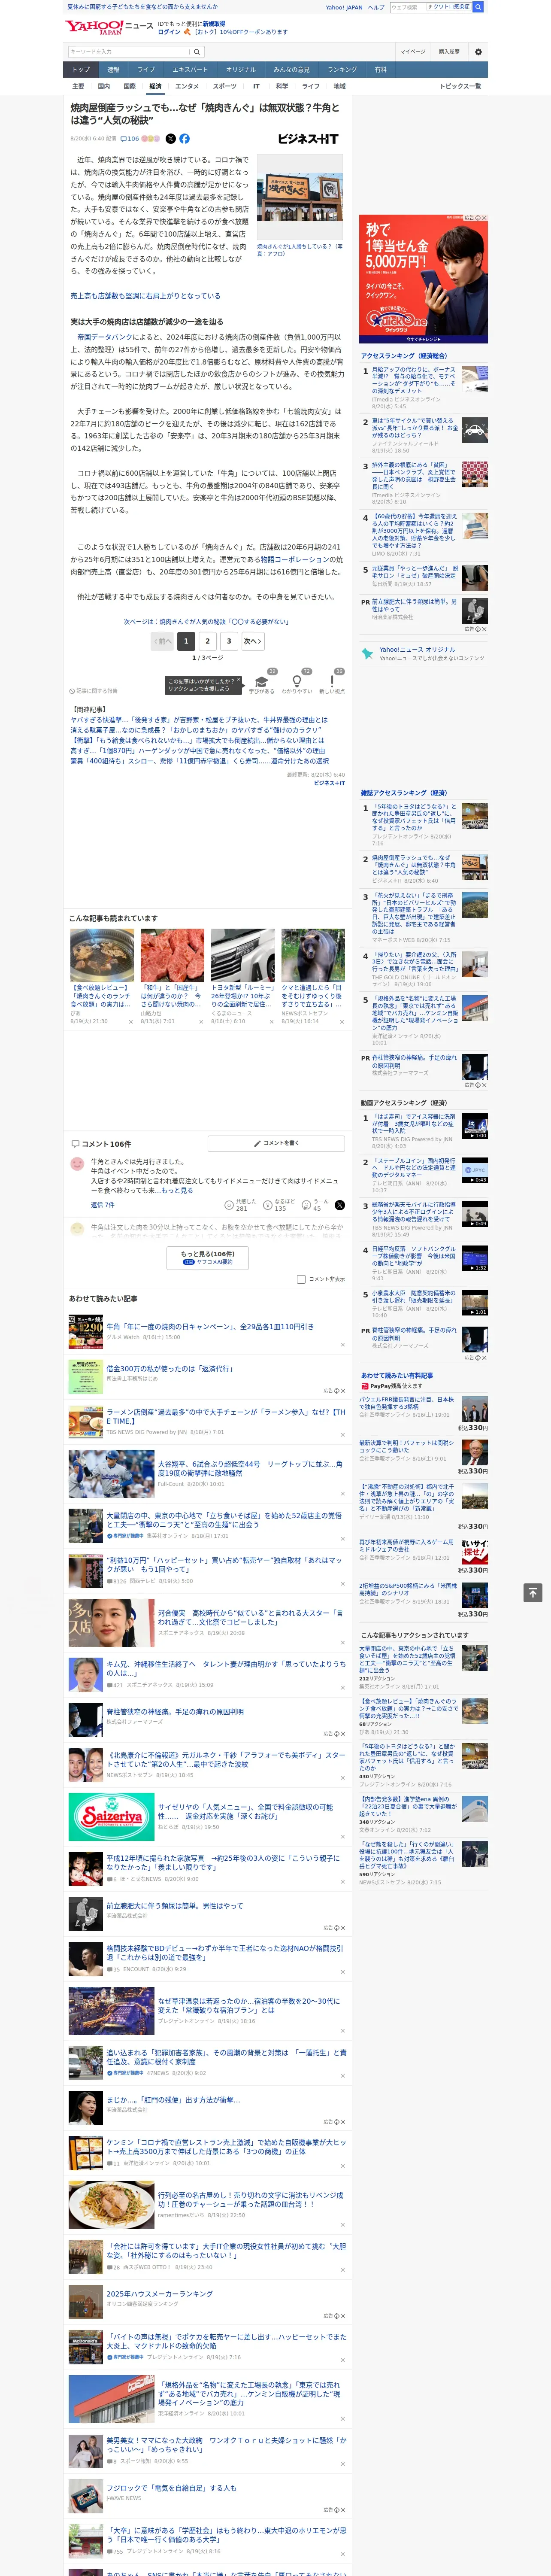This screenshot has width=551, height=2576.
Task: Expand the 返信 7件 replies
Action: click(103, 1205)
